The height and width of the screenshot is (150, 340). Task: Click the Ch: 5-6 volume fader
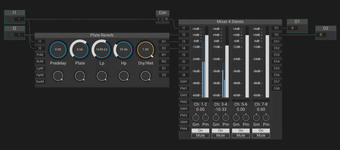(247, 66)
